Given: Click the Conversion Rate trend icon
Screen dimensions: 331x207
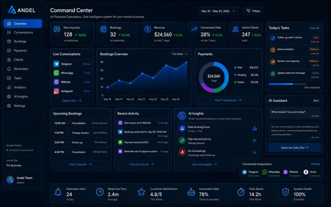Looking at the screenshot, I should click(194, 29).
